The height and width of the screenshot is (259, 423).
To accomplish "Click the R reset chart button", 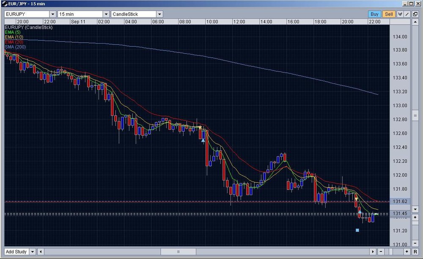I will click(415, 252).
